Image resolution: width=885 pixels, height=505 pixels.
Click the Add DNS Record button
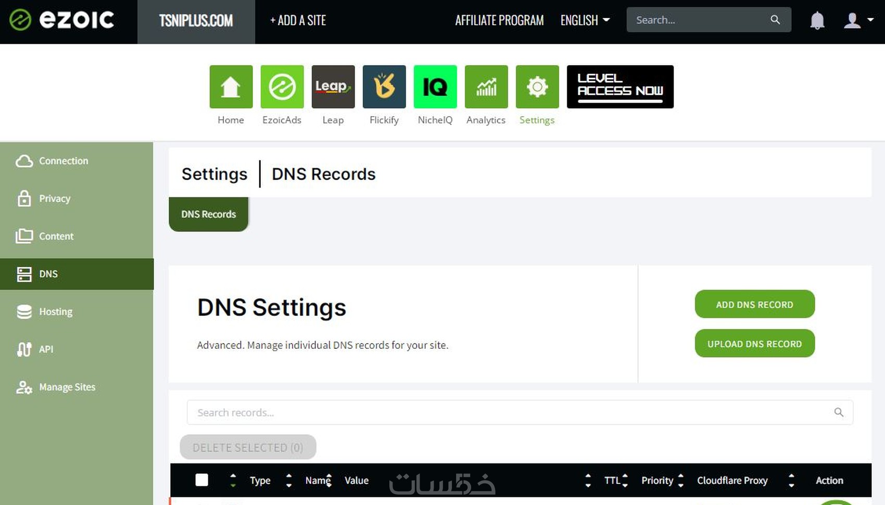coord(754,304)
